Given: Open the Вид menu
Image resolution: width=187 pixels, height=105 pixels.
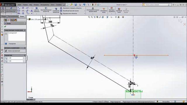Looking at the screenshot, I should click(31, 5).
